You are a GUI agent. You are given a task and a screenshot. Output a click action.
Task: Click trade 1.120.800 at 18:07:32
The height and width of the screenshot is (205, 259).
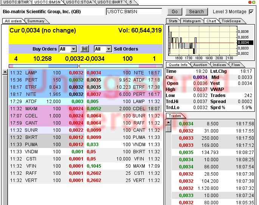pos(213,188)
